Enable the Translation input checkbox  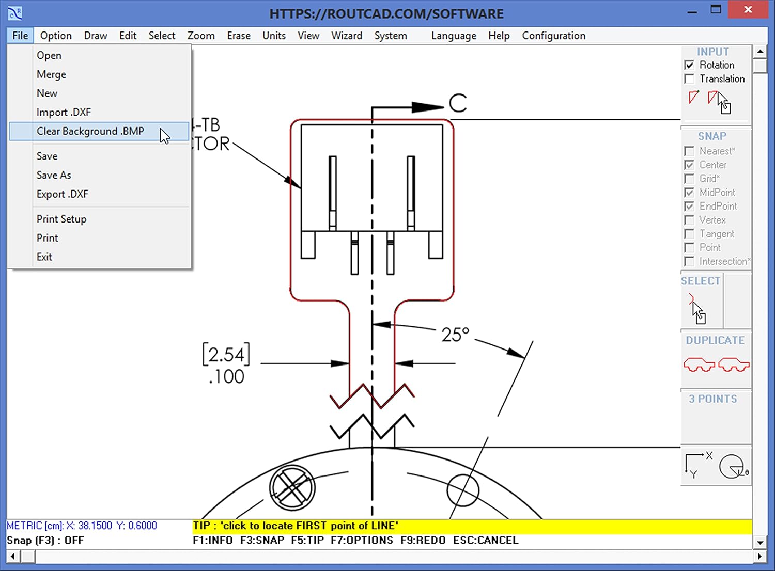coord(689,78)
